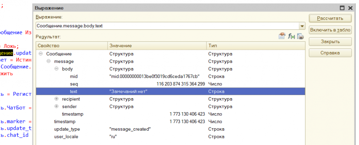359x145 pixels.
Task: Expand the sender tree node
Action: 56,107
